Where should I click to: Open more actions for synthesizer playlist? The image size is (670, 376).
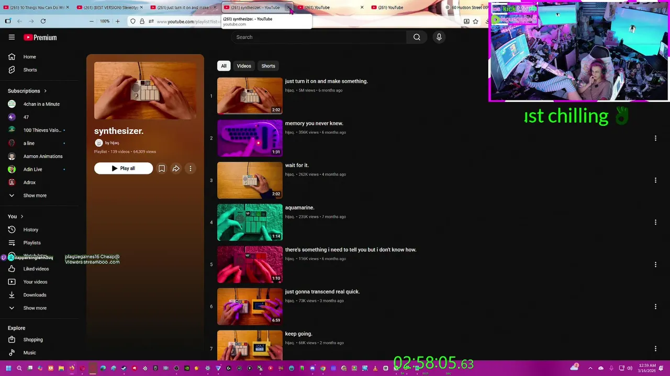191,168
